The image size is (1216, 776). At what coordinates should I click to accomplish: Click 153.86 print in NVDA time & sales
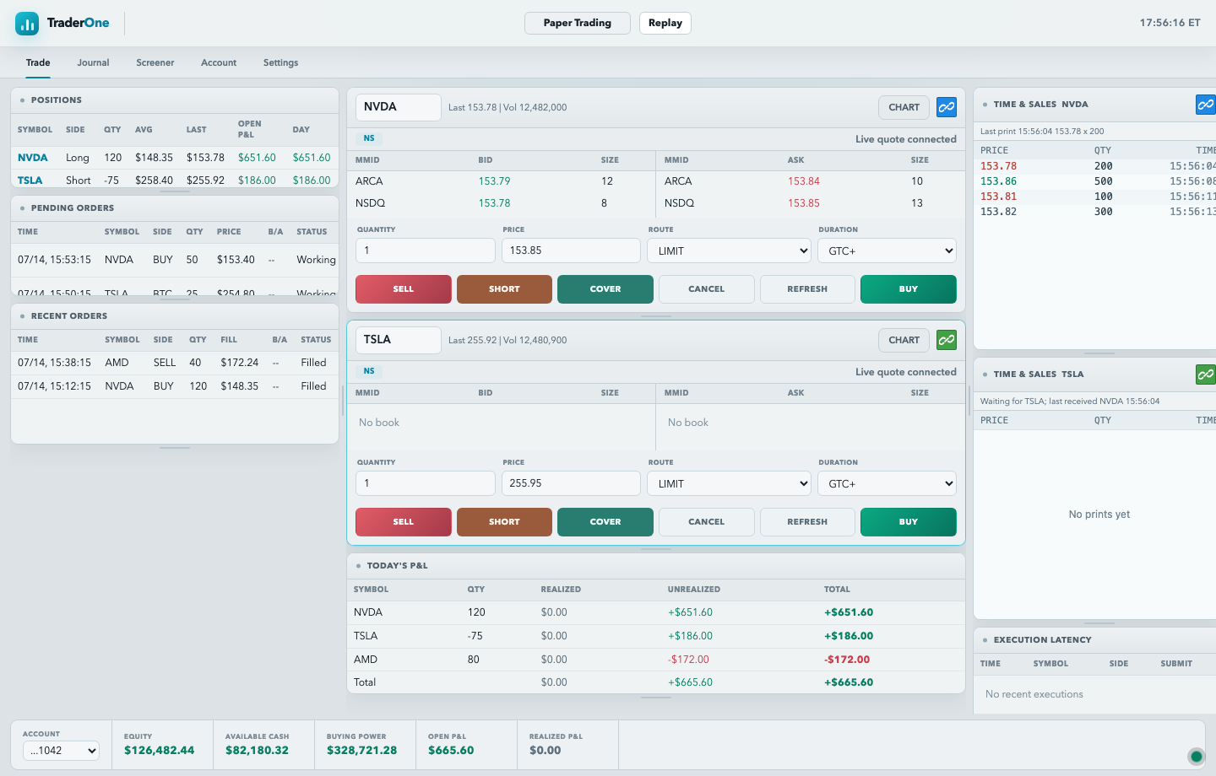coord(998,181)
